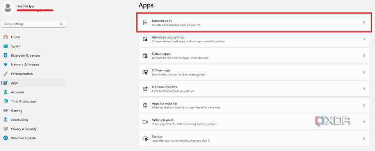375x151 pixels.
Task: Click the Accessibility figure icon
Action: [5, 120]
